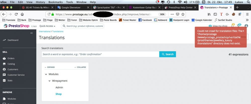Switch to Kostenloser Guitar Rack tab
Image resolution: width=251 pixels, height=104 pixels.
145,7
